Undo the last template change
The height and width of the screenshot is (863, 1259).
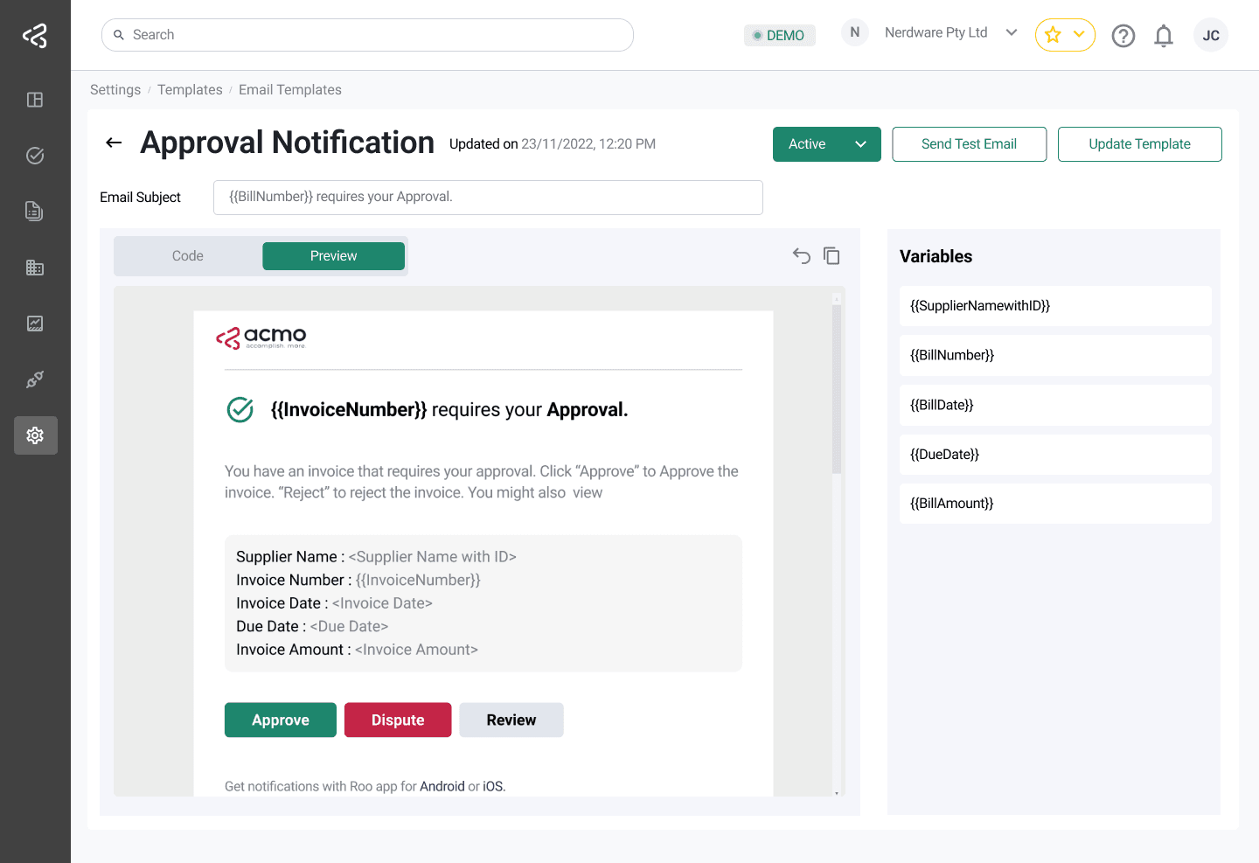(801, 255)
